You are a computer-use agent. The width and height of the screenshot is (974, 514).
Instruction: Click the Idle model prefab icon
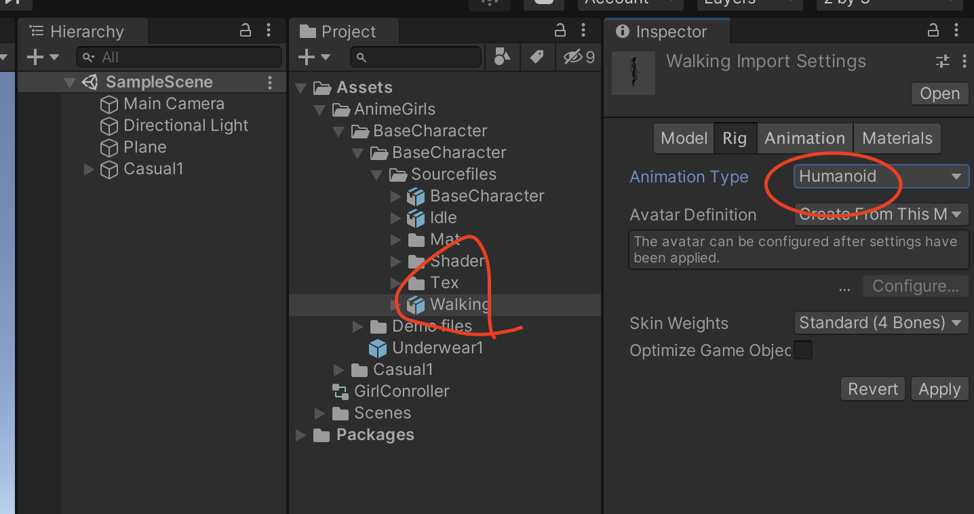point(416,218)
